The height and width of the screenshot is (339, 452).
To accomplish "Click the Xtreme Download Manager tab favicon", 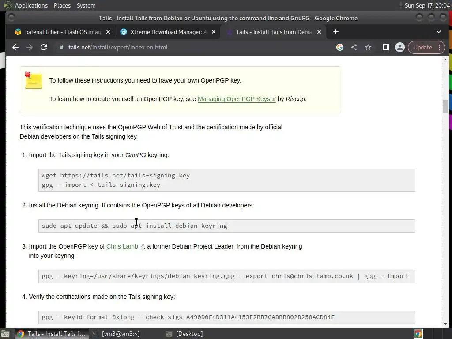I will pos(124,32).
